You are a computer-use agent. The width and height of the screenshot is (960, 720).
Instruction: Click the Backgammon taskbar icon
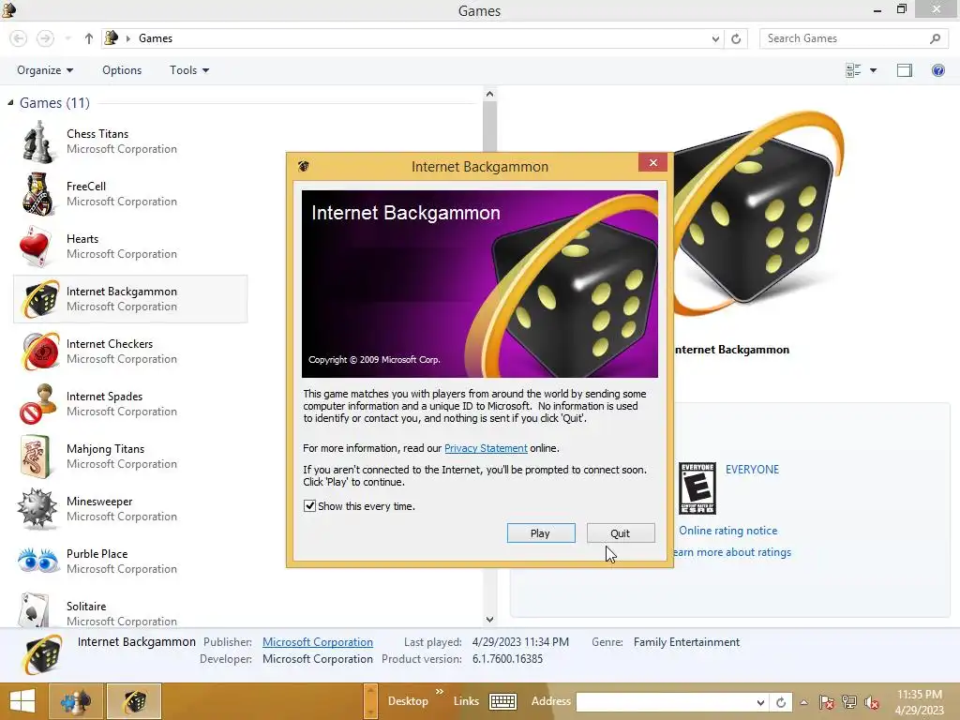click(134, 701)
